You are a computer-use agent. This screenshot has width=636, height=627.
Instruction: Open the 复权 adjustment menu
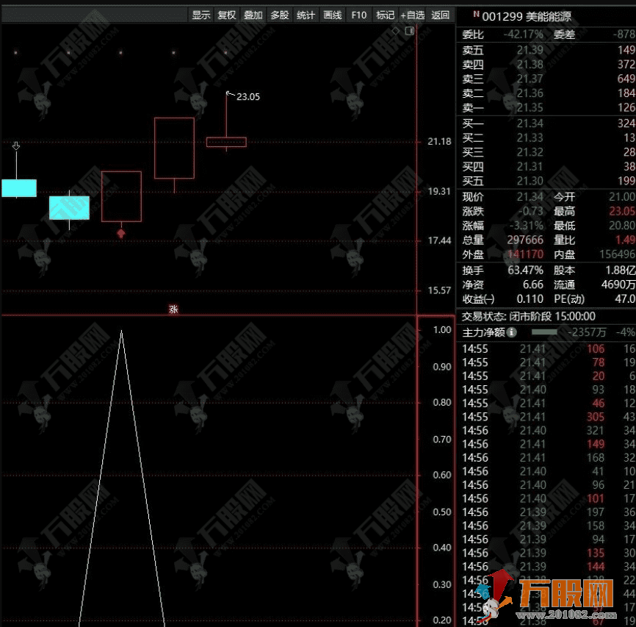coord(227,15)
